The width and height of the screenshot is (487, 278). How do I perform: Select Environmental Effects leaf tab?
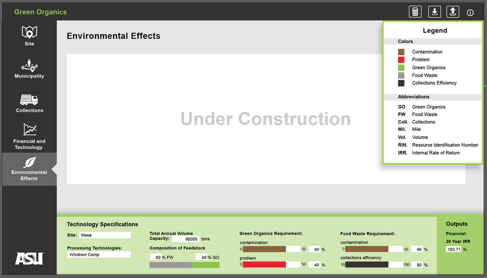coord(29,163)
